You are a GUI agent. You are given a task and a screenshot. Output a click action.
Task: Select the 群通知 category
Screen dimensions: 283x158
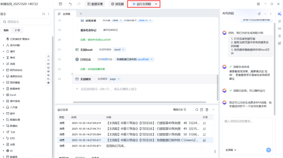12,126
